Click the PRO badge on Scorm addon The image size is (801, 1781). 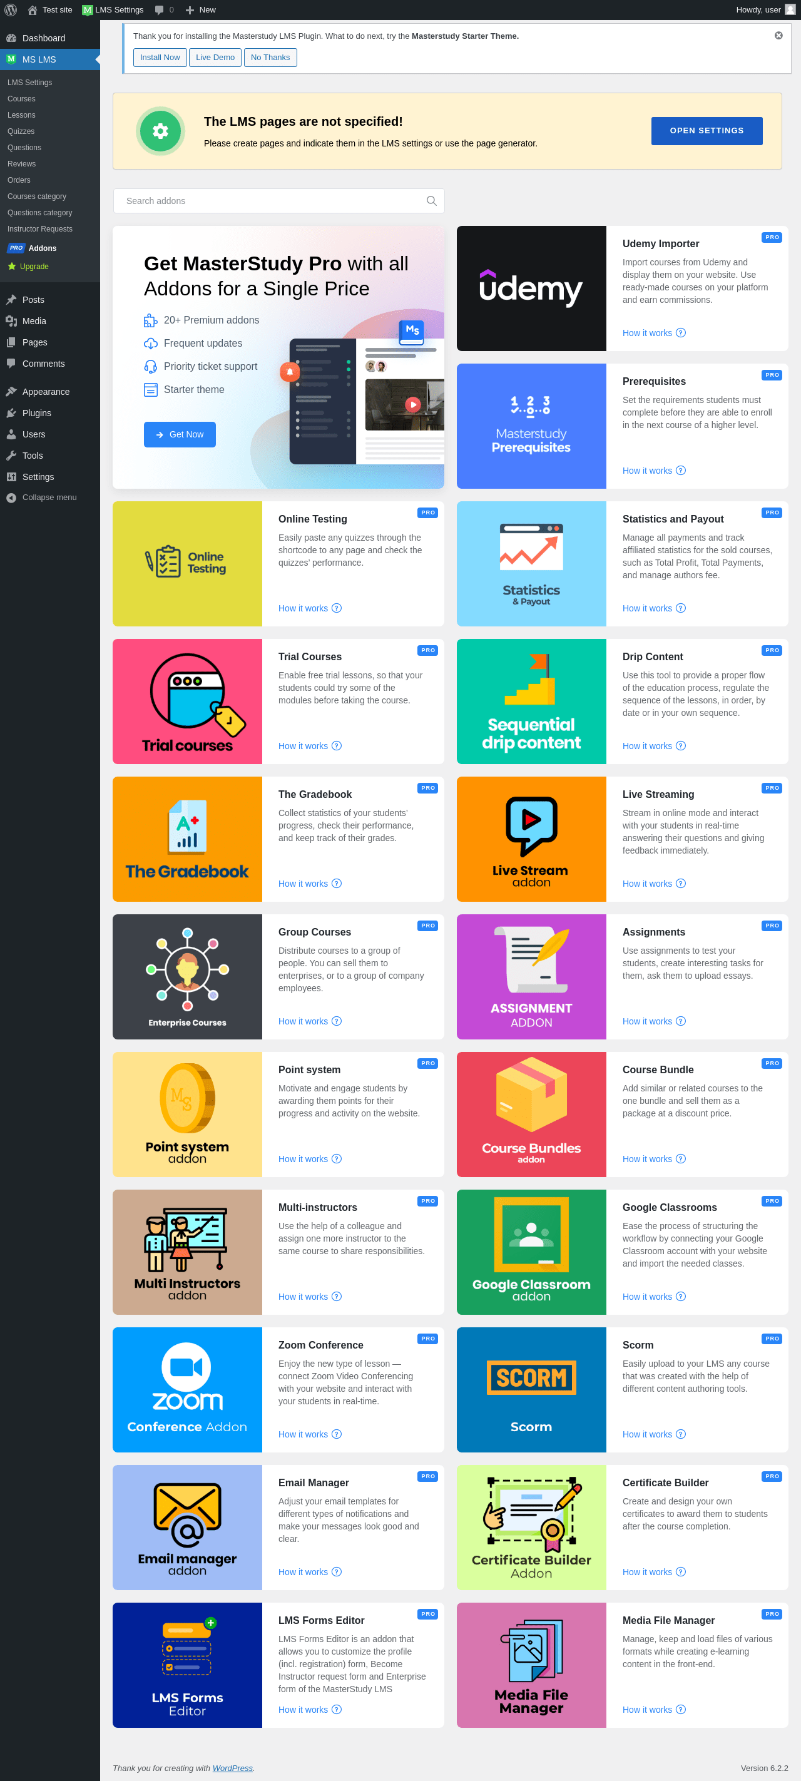(772, 1339)
